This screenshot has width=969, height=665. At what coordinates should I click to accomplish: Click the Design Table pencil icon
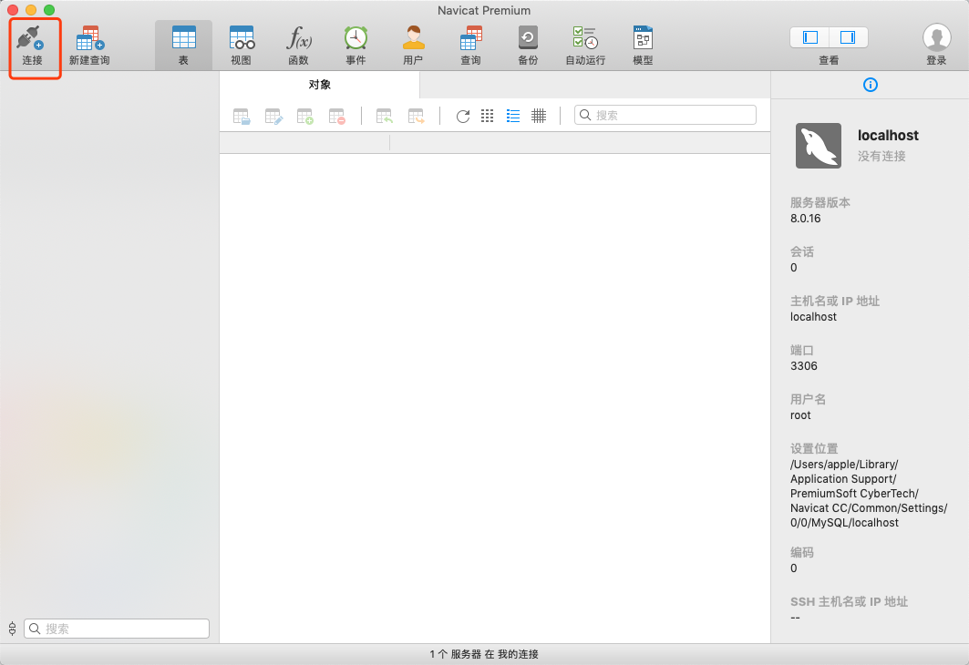(273, 116)
